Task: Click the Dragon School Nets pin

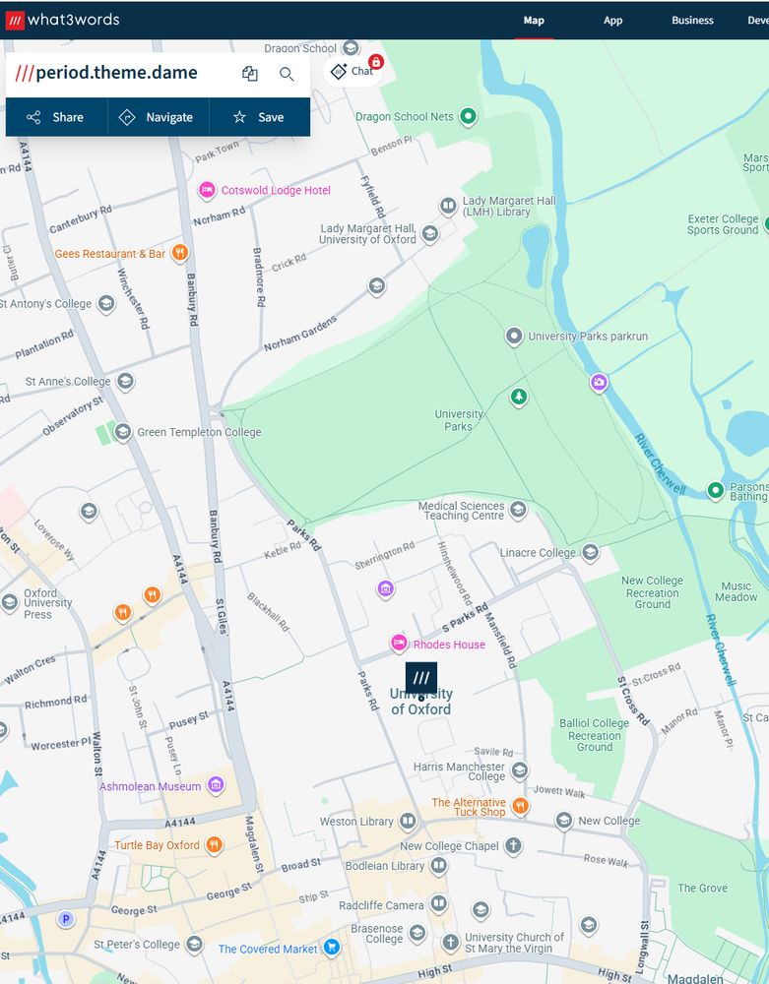Action: 468,116
